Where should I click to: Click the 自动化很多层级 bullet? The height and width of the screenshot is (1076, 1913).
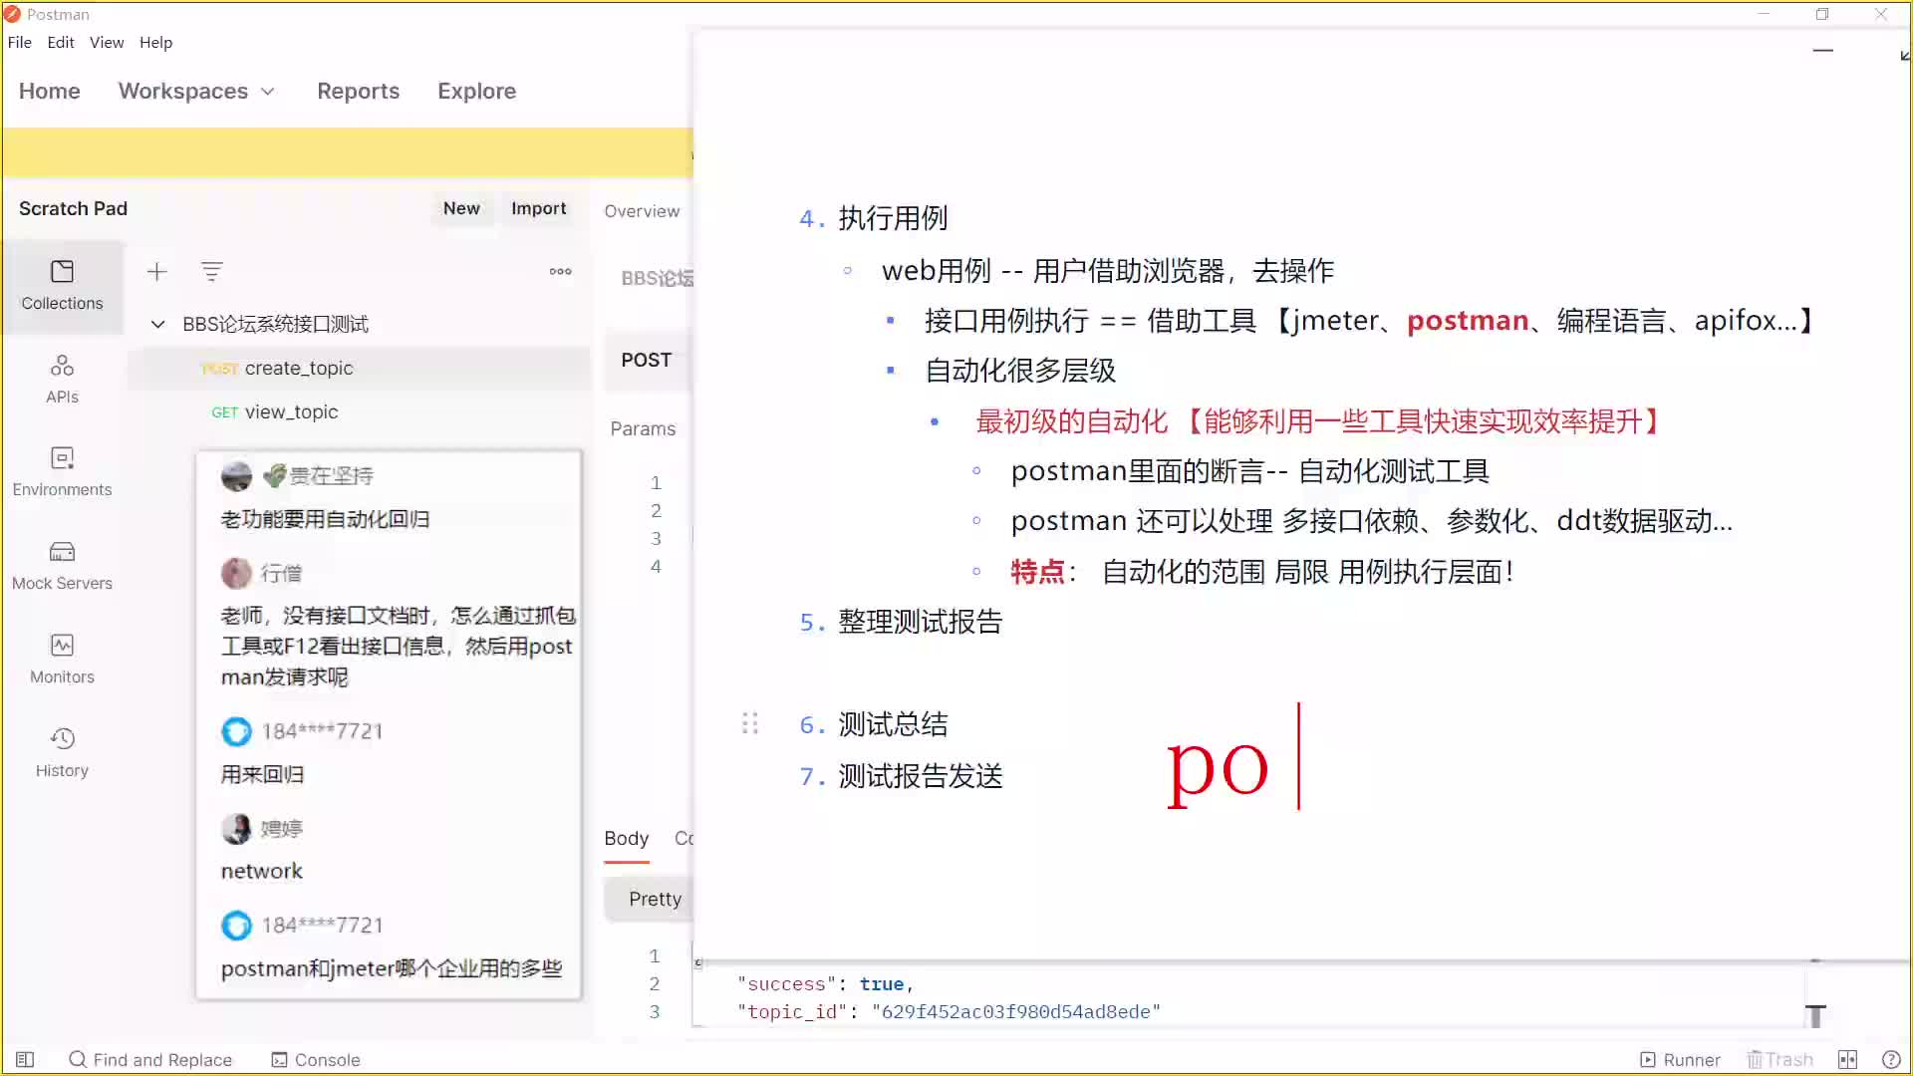tap(1019, 371)
